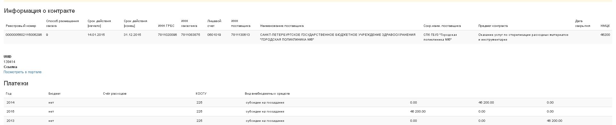Select the 2014 payment row
The image size is (616, 125).
coord(308,103)
